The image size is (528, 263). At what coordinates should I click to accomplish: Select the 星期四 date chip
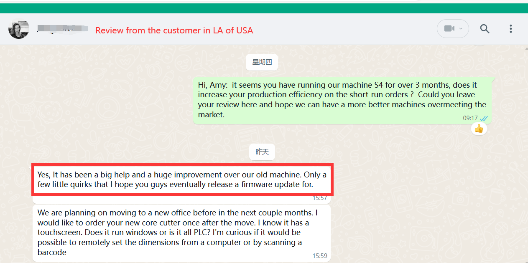pos(262,63)
